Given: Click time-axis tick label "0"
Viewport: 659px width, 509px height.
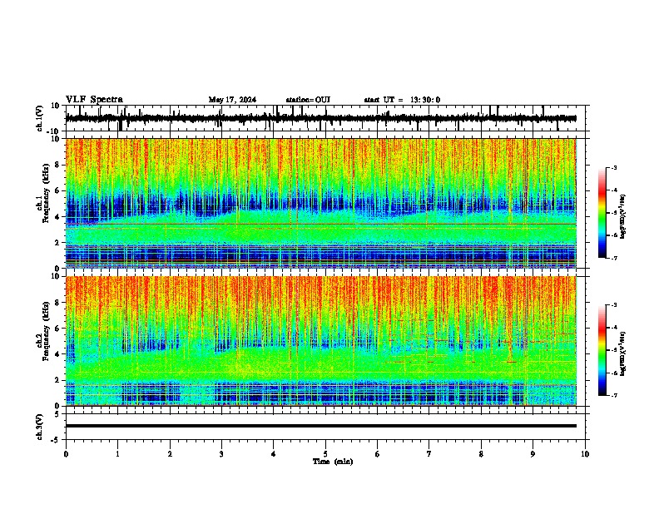Looking at the screenshot, I should click(x=66, y=454).
